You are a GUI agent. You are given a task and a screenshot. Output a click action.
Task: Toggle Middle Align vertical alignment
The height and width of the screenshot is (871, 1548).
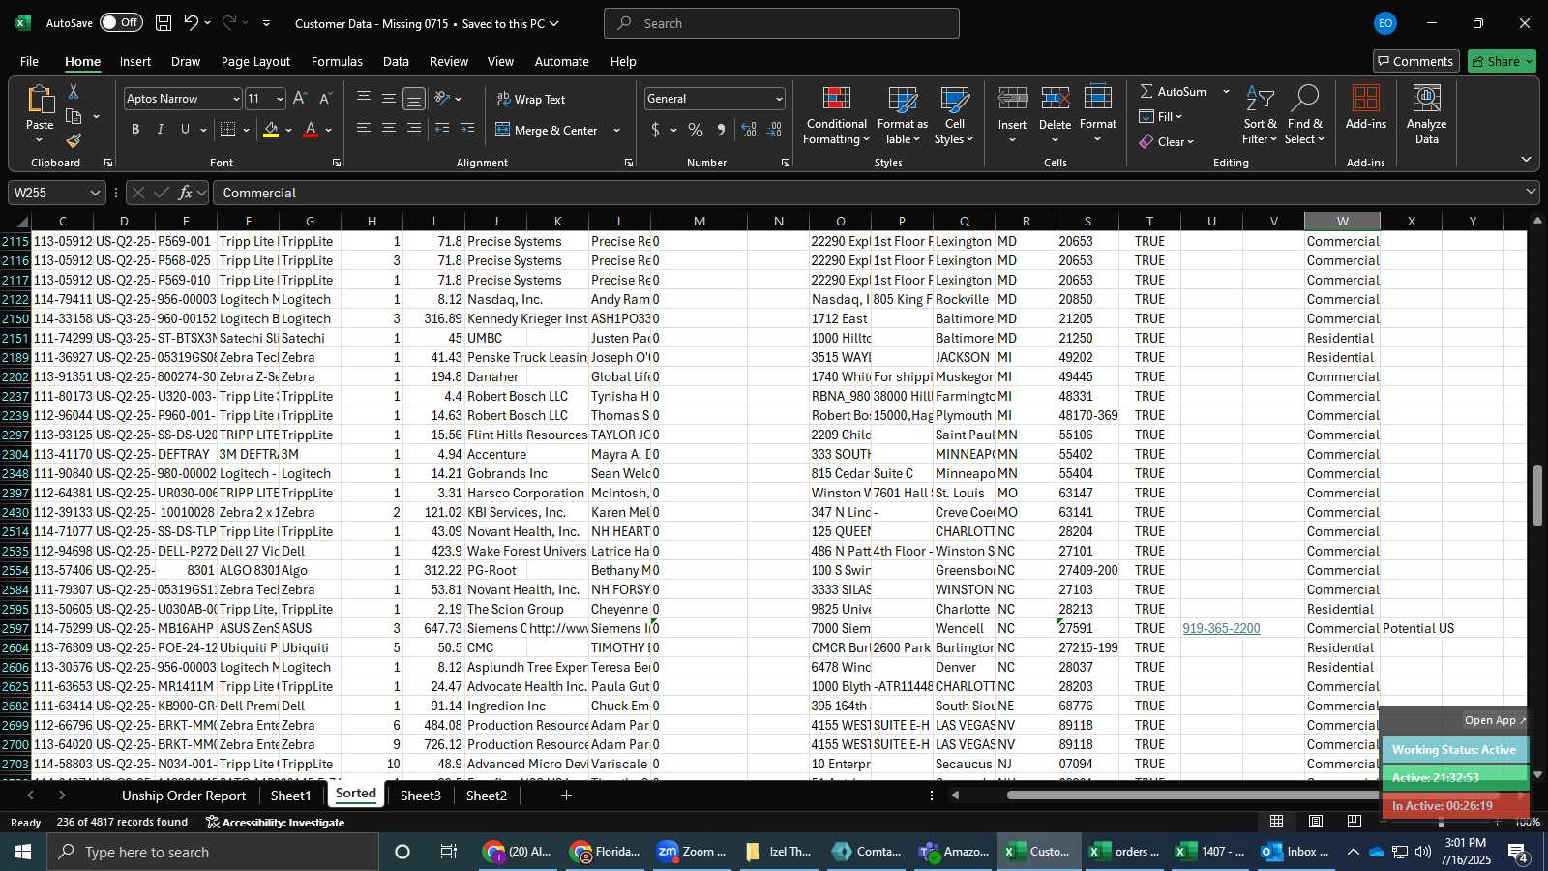[389, 98]
